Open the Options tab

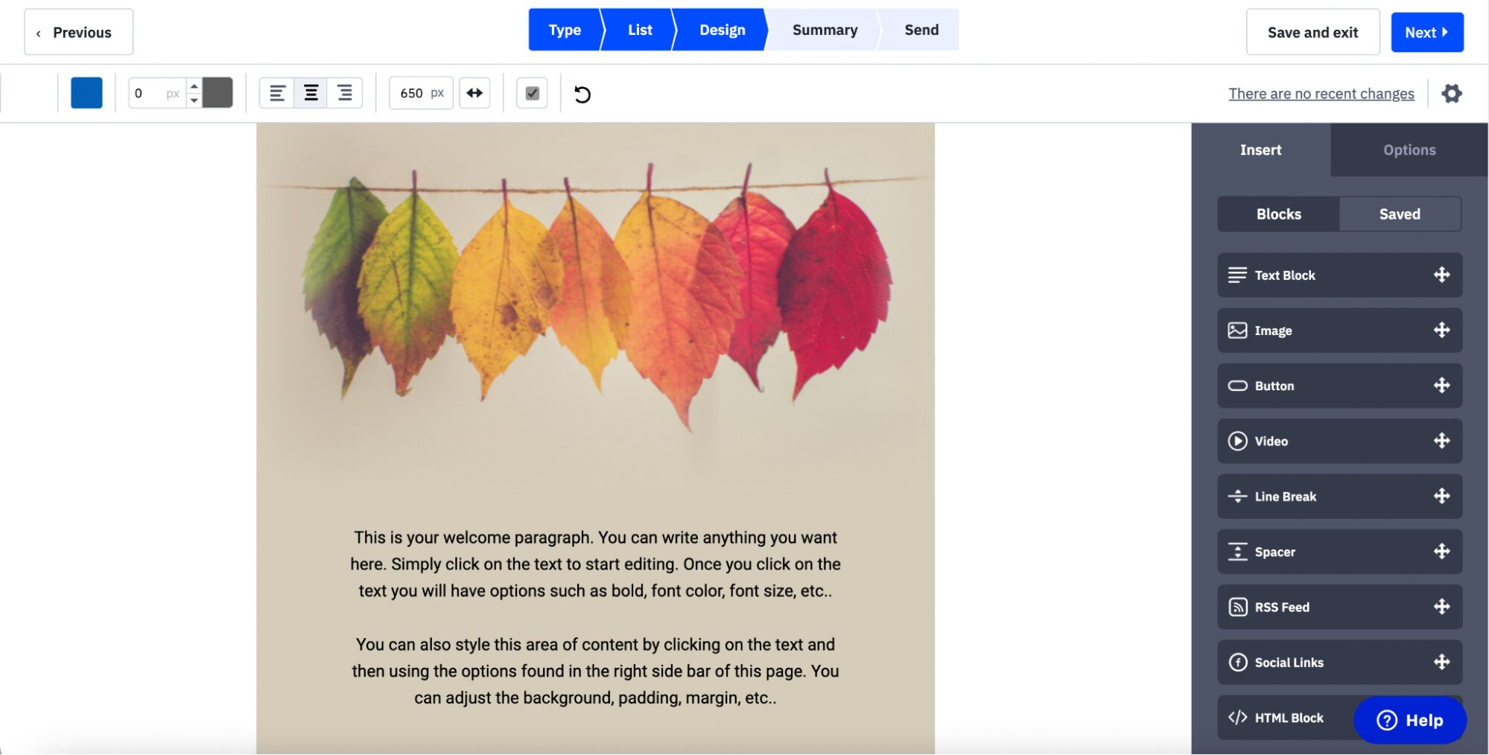coord(1409,150)
